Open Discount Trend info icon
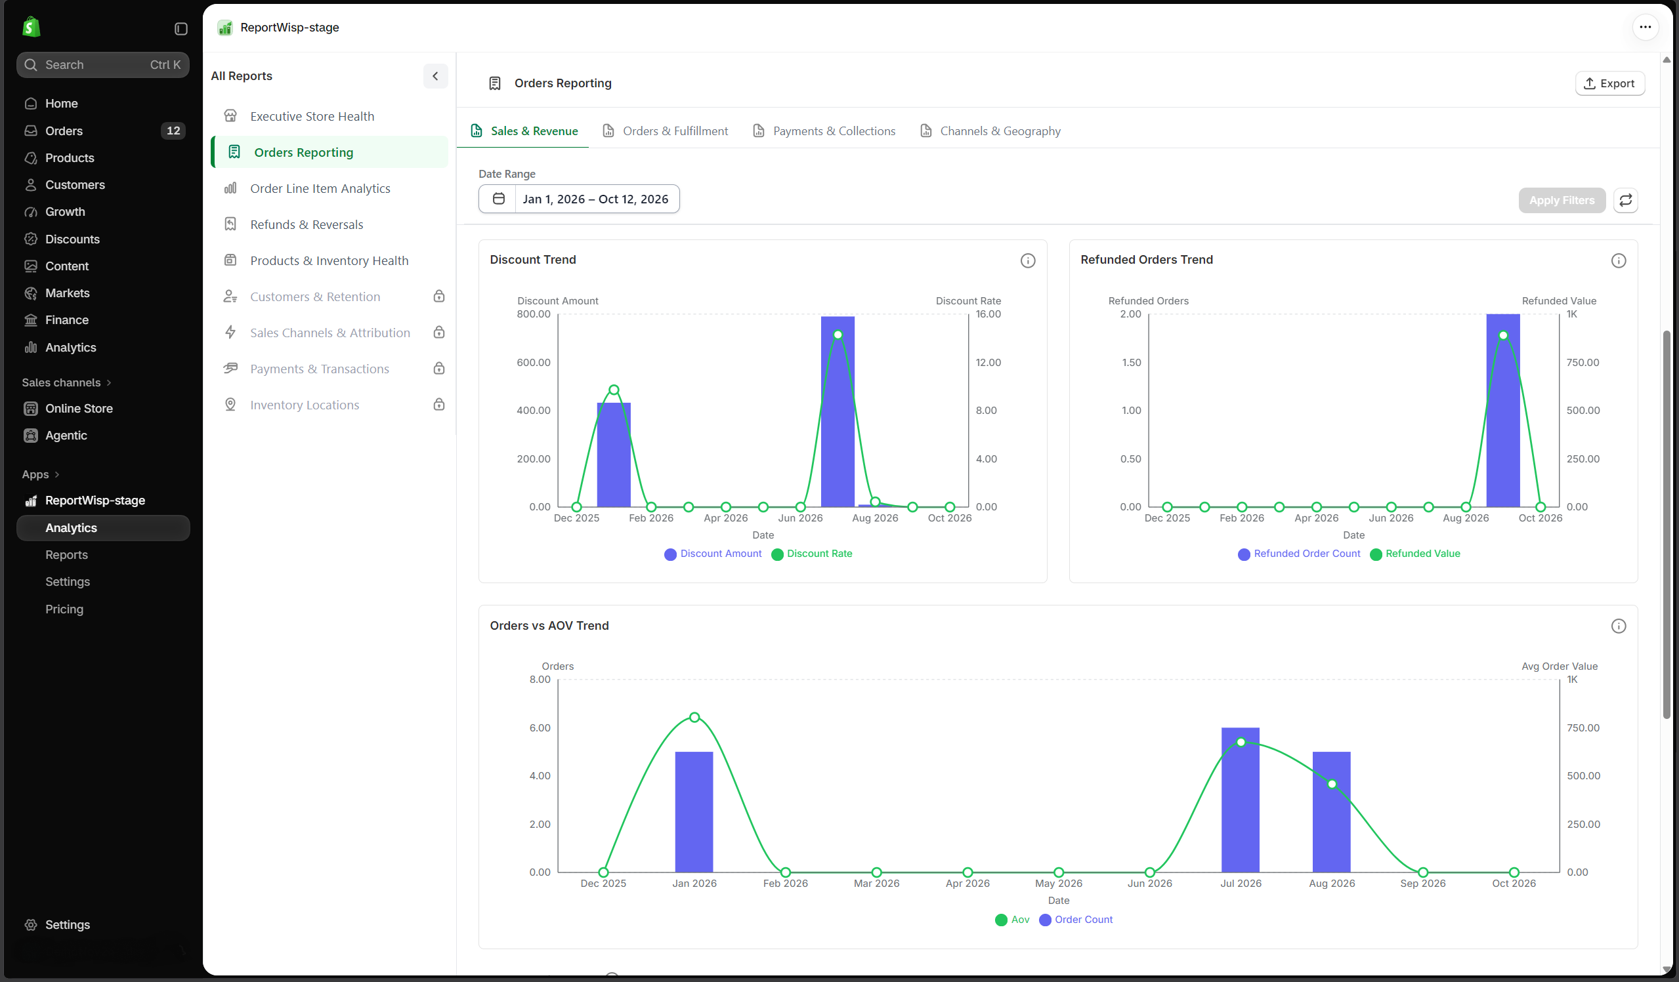This screenshot has width=1679, height=982. point(1027,260)
